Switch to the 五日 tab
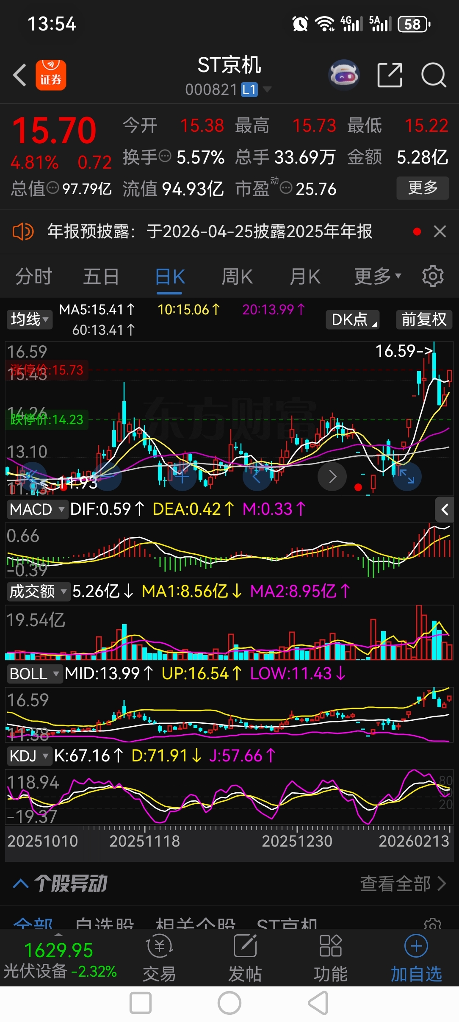The height and width of the screenshot is (1022, 459). point(101,277)
